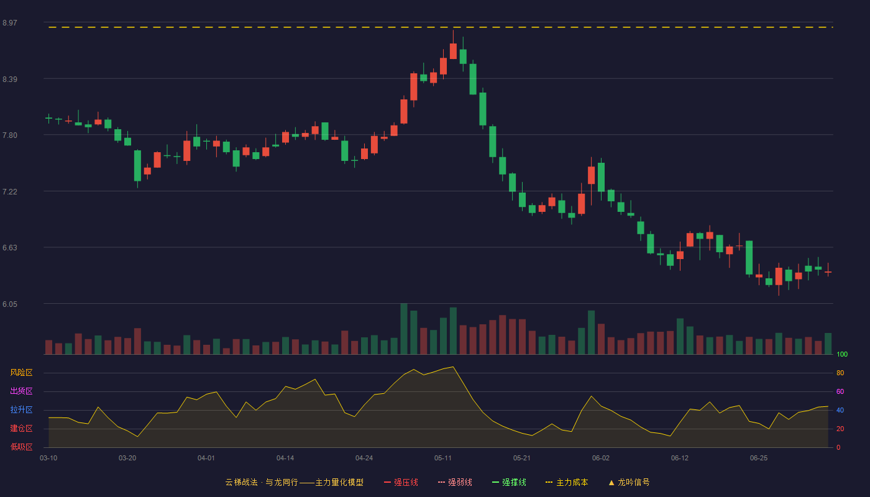Click the 04-24 date label
870x497 pixels.
(x=364, y=458)
